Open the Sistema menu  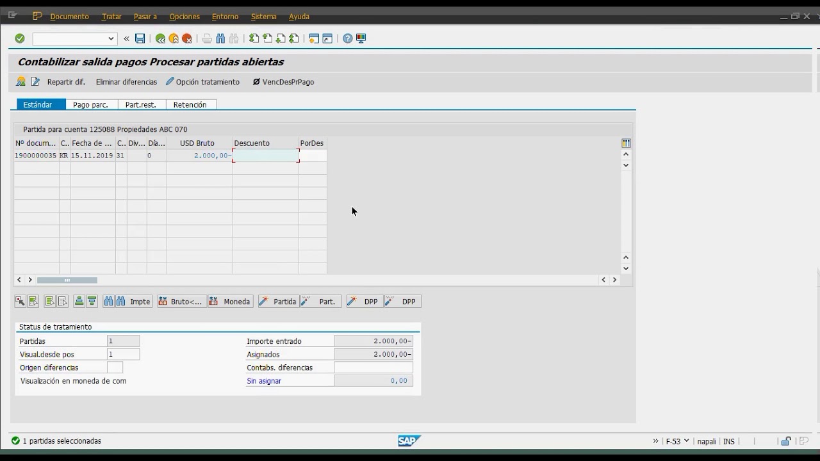pos(264,17)
